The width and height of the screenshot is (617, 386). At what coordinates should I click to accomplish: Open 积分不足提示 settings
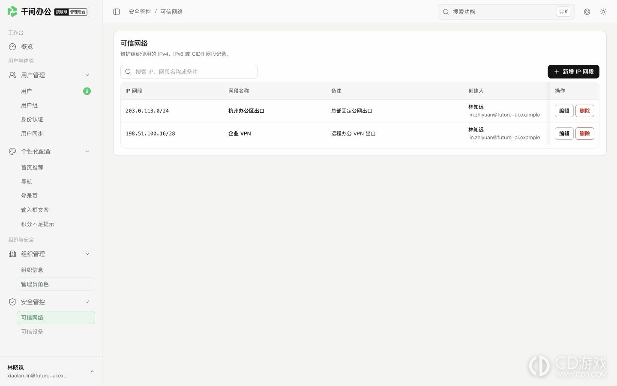pos(56,224)
